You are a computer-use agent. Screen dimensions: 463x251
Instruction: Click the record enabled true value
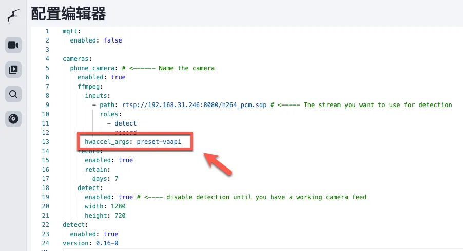pos(125,160)
